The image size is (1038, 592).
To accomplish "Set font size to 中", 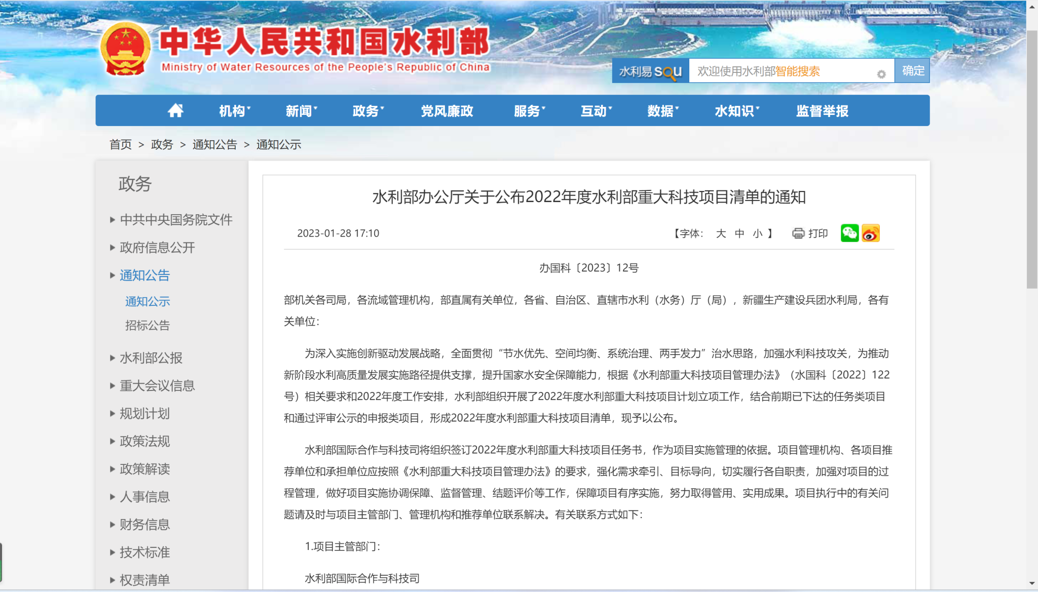I will click(x=739, y=233).
